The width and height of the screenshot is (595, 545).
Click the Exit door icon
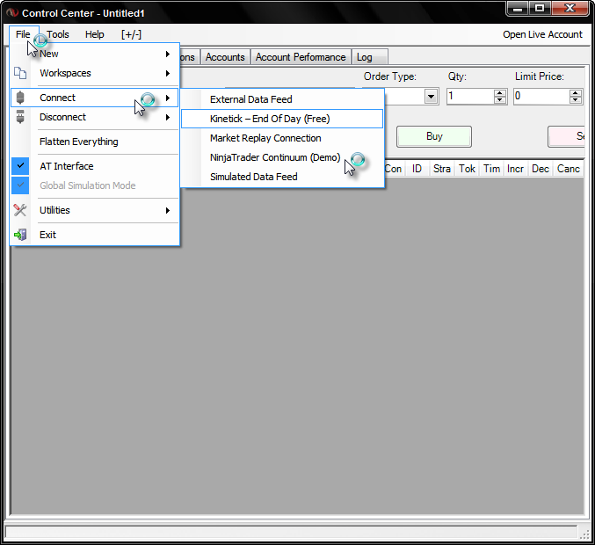pyautogui.click(x=20, y=235)
